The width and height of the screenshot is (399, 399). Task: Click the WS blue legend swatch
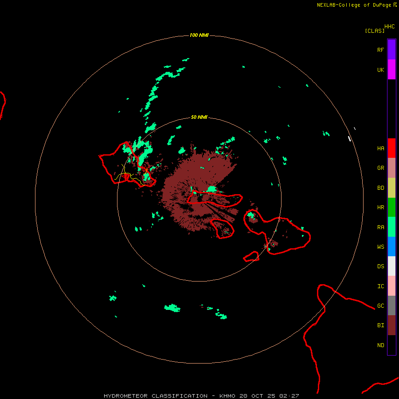pyautogui.click(x=391, y=246)
